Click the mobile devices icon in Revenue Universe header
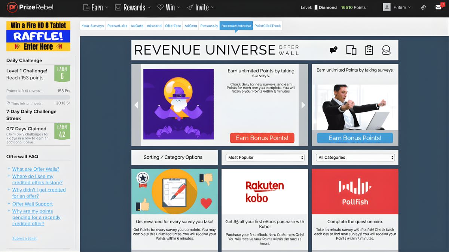Image resolution: width=449 pixels, height=252 pixels. pos(351,50)
